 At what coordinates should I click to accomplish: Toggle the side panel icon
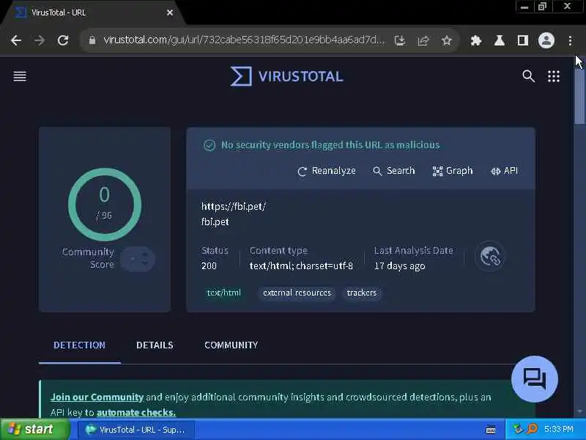[522, 40]
